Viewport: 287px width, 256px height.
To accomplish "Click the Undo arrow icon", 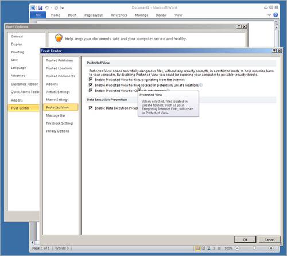I will tap(46, 8).
